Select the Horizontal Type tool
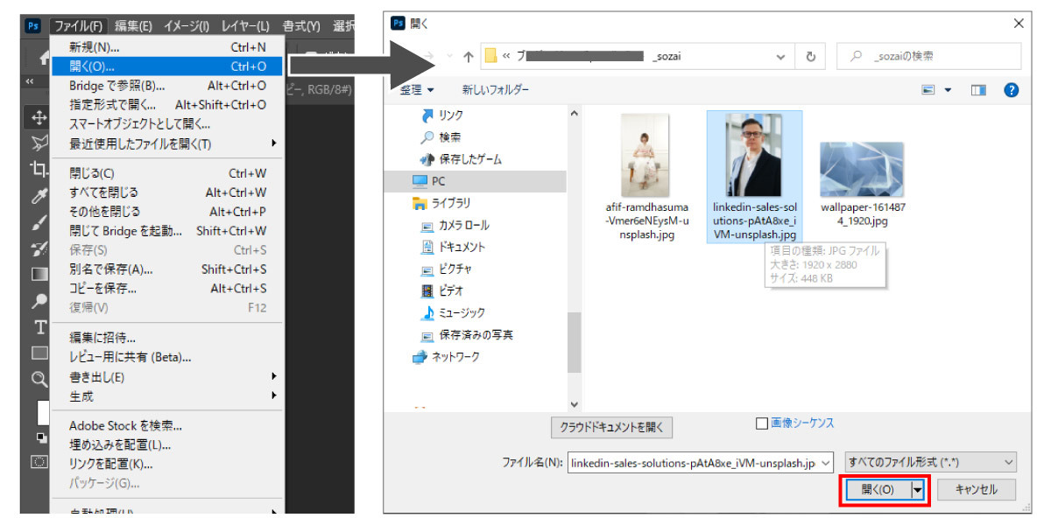 coord(39,327)
